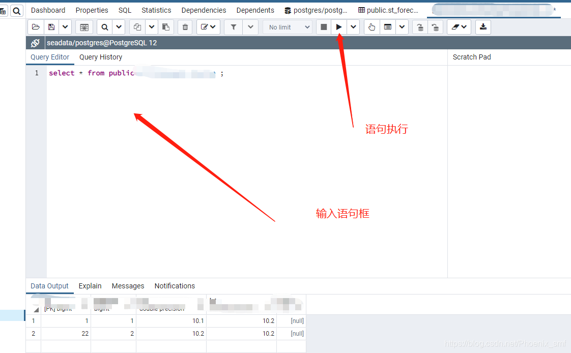
Task: Click the [null] cell in row 1
Action: (x=291, y=321)
